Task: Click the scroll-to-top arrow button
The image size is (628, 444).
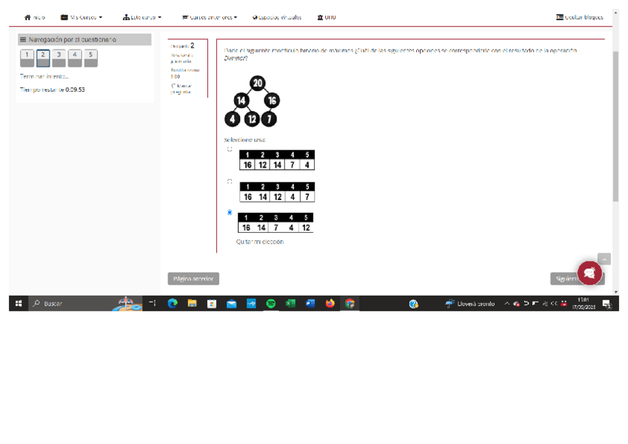Action: point(604,259)
